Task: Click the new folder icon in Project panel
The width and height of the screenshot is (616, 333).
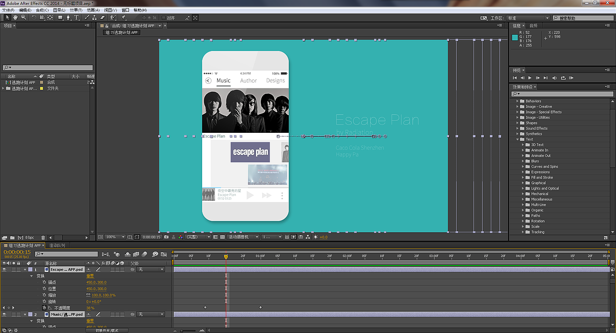Action: click(12, 238)
